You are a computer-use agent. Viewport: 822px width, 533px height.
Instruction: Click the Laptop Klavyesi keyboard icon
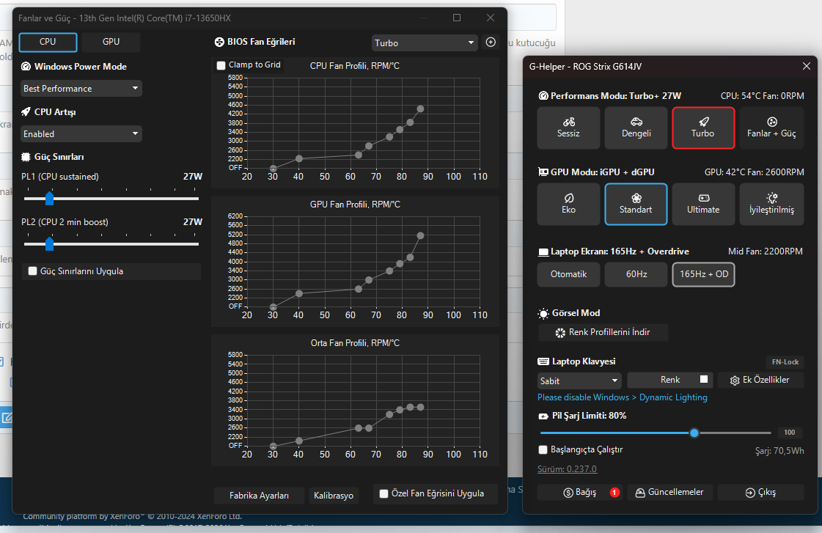543,361
